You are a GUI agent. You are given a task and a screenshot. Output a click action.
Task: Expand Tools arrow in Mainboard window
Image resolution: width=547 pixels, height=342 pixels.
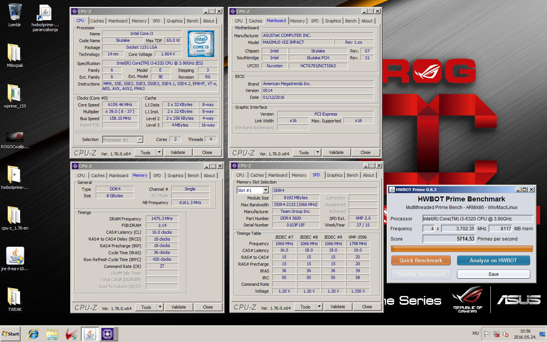point(318,152)
